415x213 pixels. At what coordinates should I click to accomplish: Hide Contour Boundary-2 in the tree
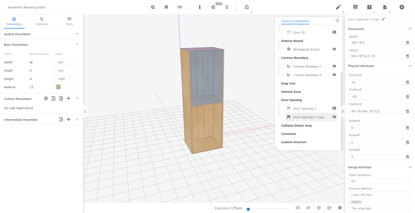(334, 75)
